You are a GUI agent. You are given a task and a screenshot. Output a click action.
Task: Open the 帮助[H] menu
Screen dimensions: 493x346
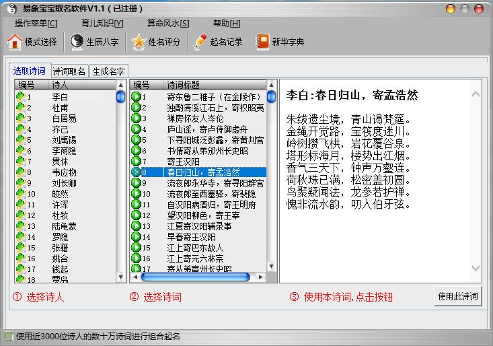[227, 24]
